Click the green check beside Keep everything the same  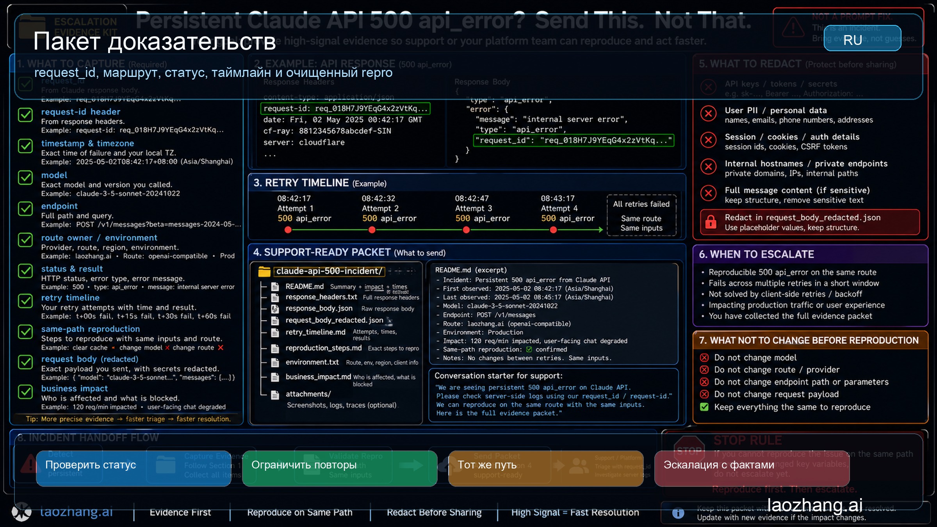coord(704,407)
